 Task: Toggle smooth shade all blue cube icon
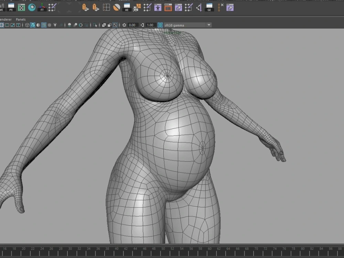pos(33,25)
